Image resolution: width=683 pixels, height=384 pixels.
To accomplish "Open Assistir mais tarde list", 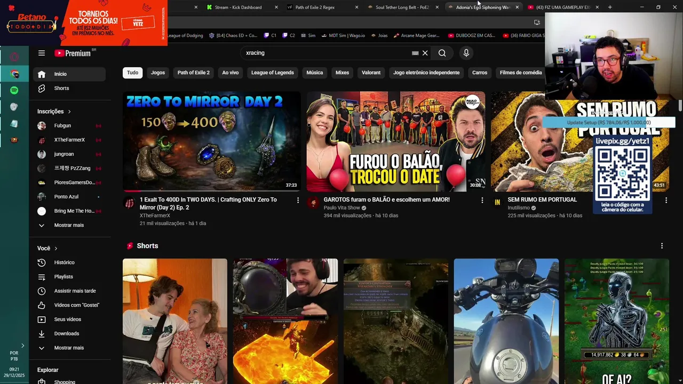I will [69, 291].
